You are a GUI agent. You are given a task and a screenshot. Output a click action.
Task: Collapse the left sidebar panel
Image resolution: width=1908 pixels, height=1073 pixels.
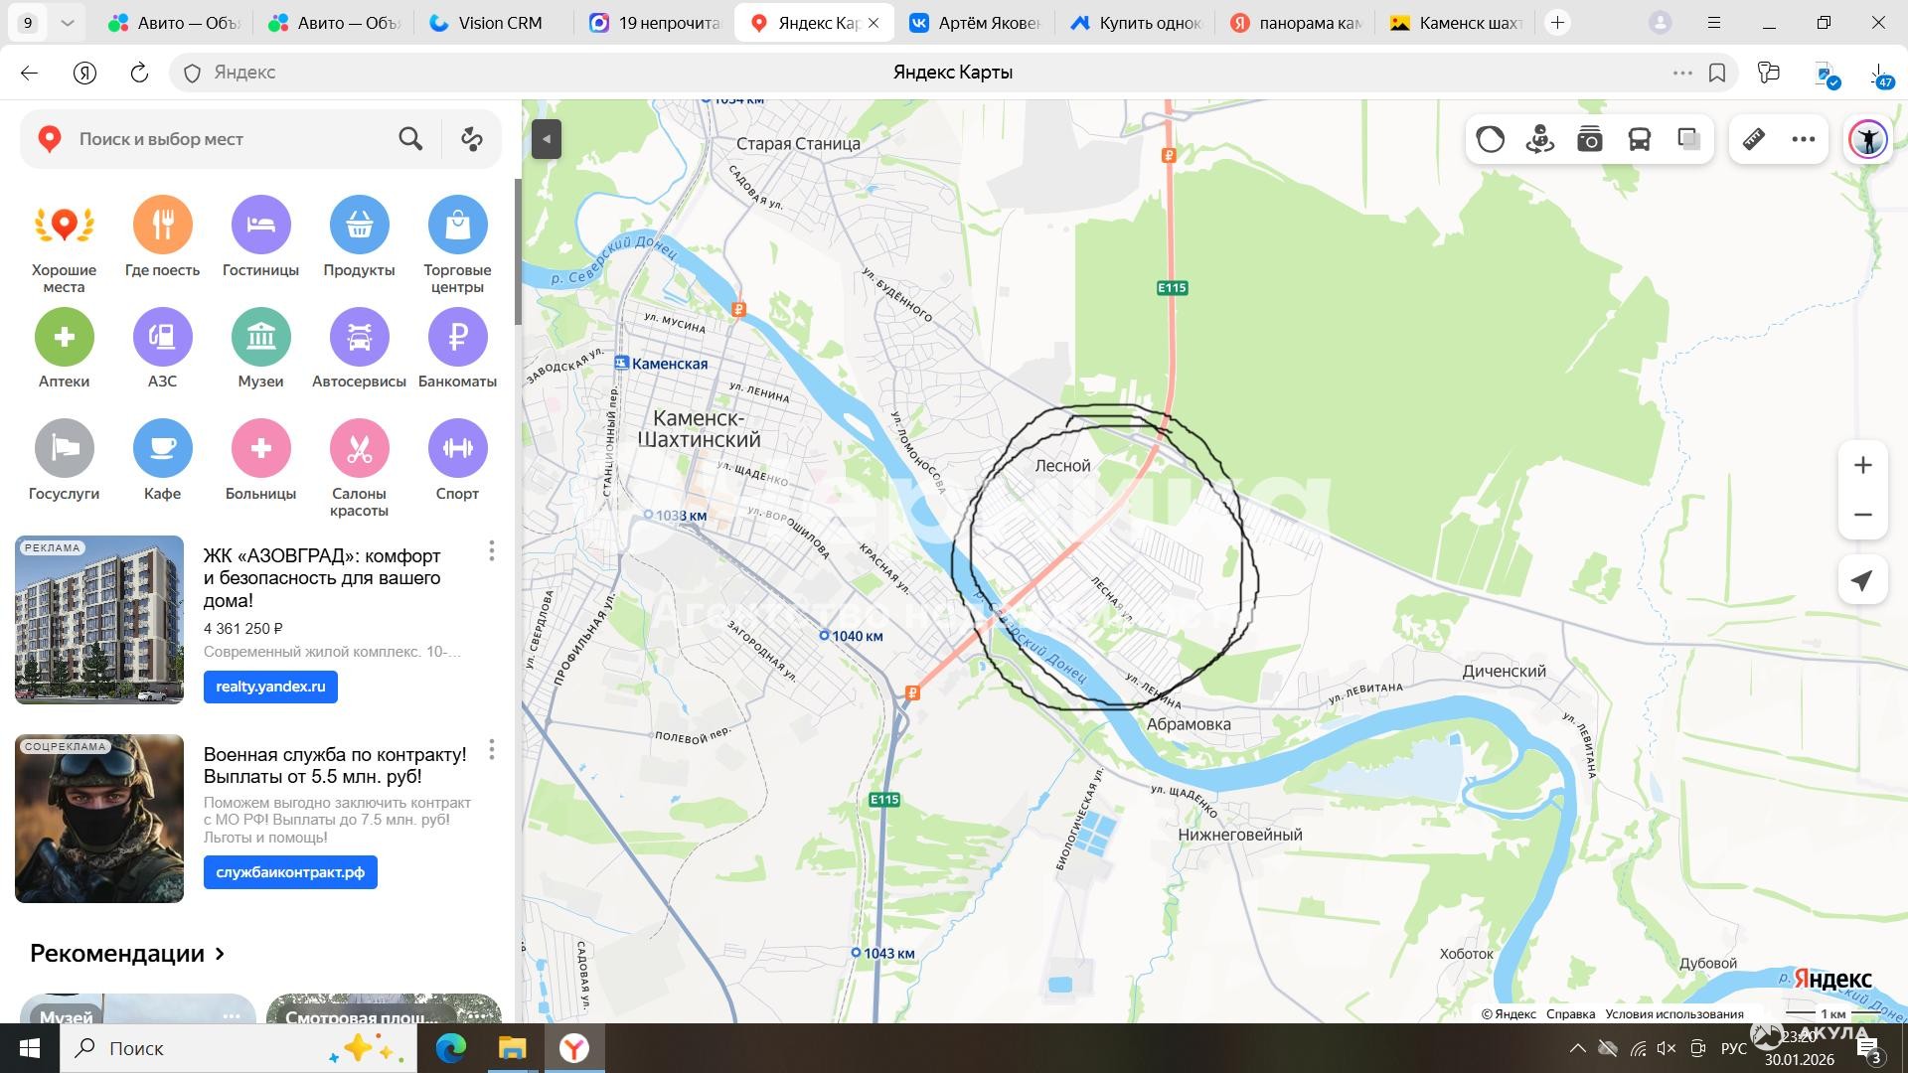pos(546,139)
